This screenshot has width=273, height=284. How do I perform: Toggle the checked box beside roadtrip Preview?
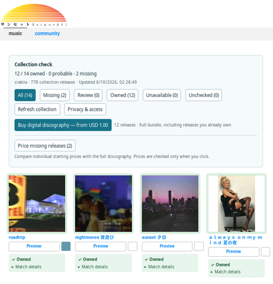click(66, 246)
